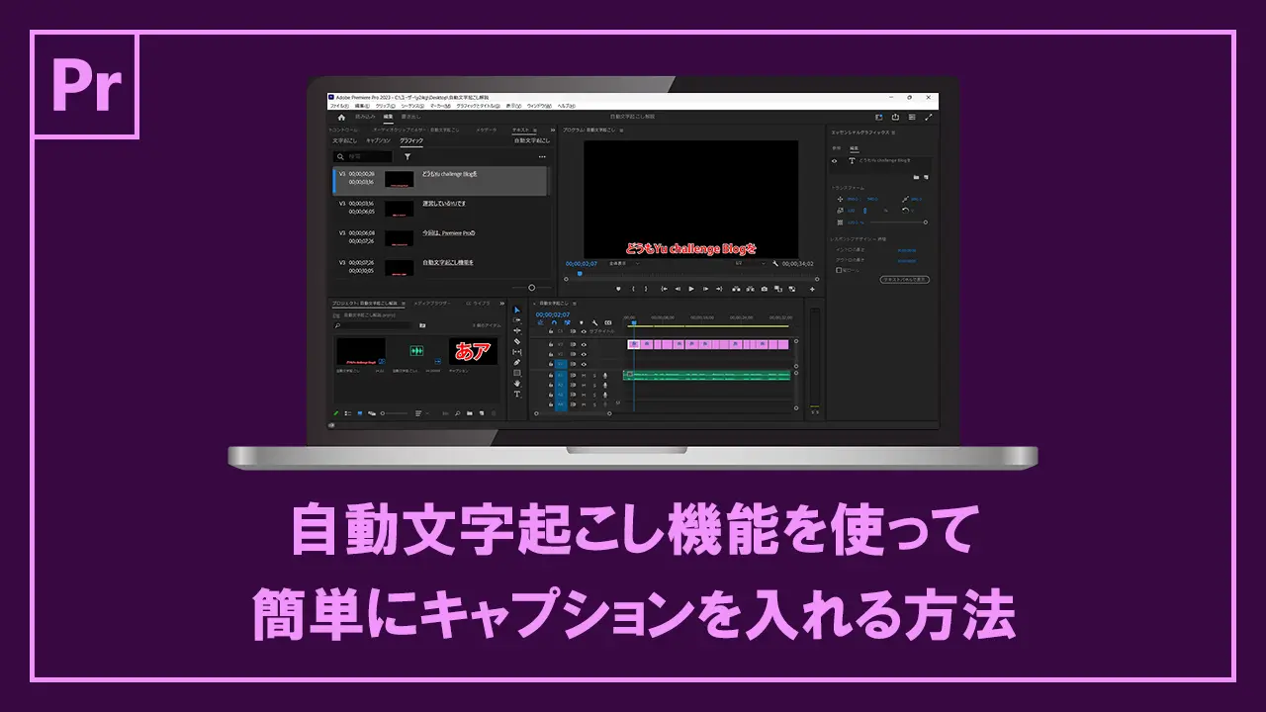This screenshot has width=1266, height=712.
Task: Select the Rectangle tool
Action: [516, 373]
